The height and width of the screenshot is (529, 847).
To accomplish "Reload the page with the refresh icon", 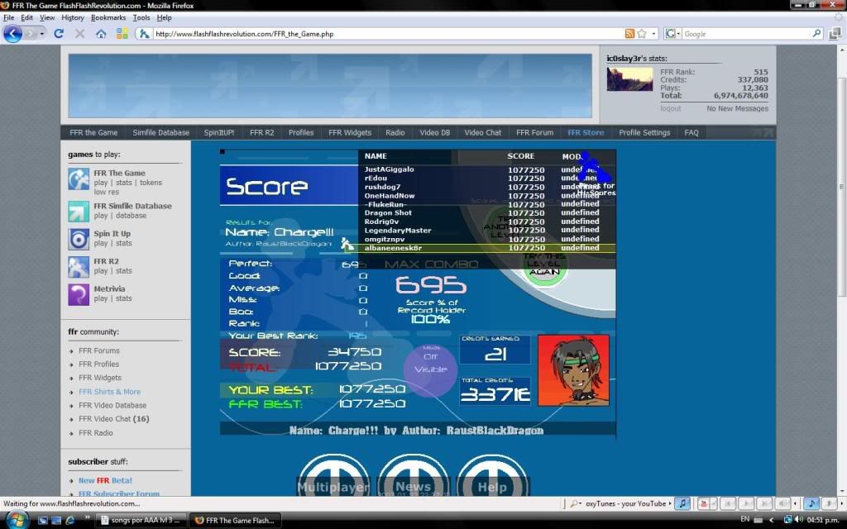I will click(x=59, y=34).
